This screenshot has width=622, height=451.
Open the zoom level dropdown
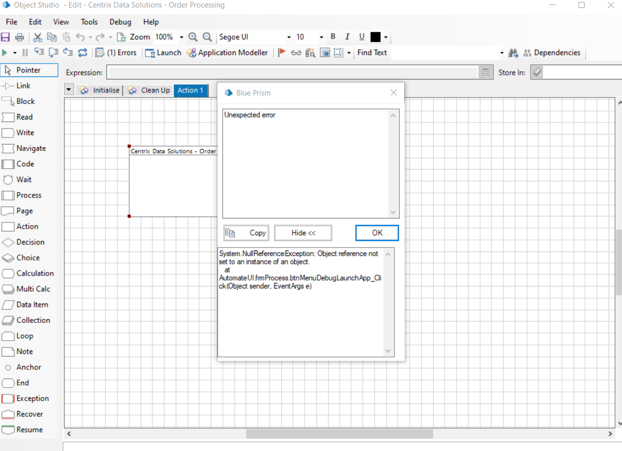(181, 36)
